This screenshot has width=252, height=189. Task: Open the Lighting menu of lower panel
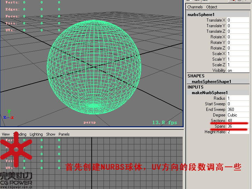pos(36,134)
